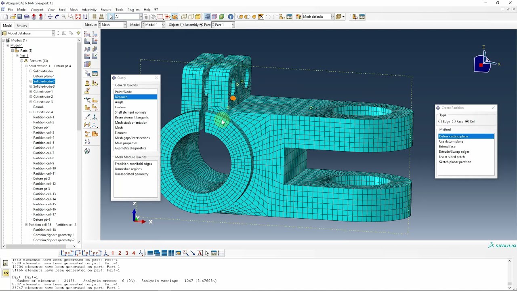Collapse the Features (43) tree node

21,61
